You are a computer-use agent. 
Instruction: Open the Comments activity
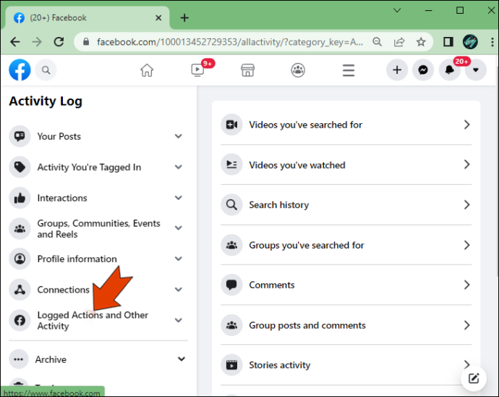coord(346,285)
